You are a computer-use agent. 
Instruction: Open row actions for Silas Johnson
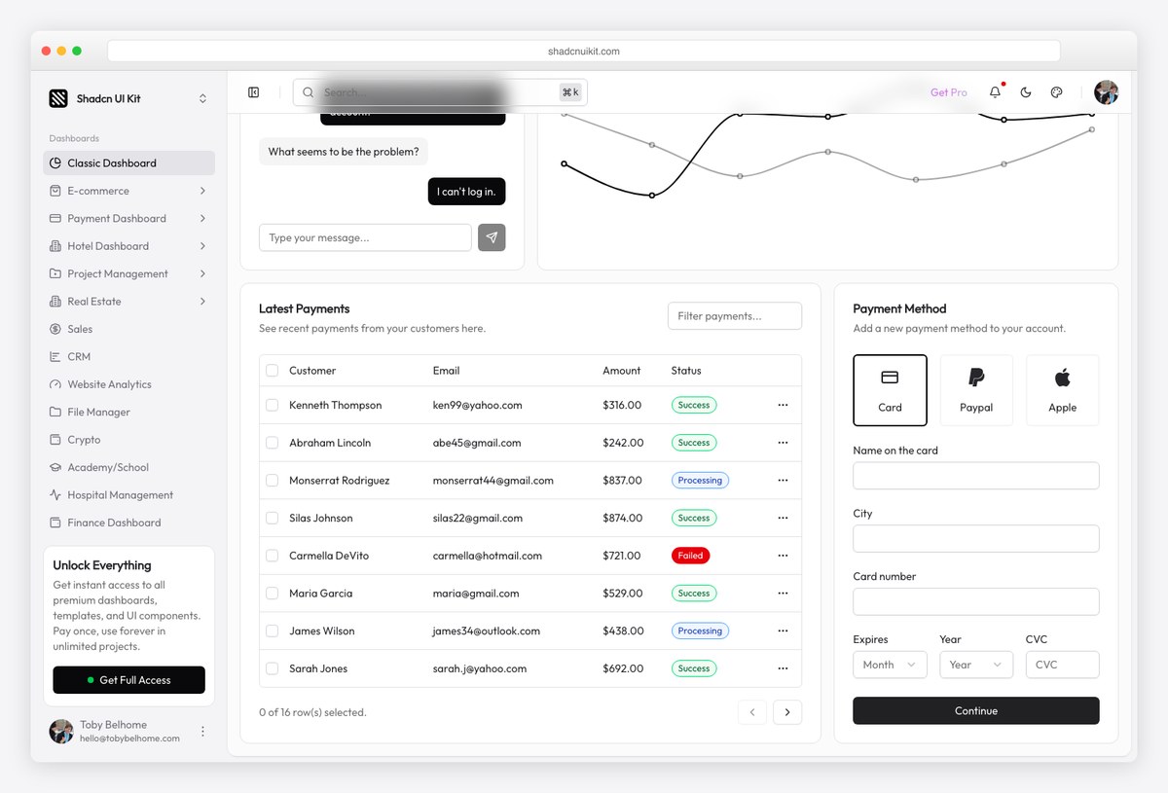coord(783,518)
